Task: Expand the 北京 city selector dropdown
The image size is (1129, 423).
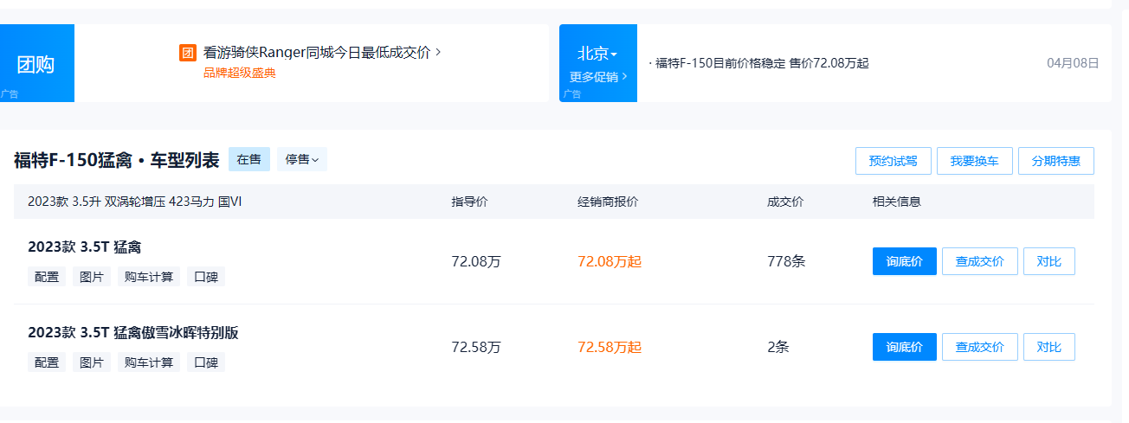Action: tap(597, 54)
